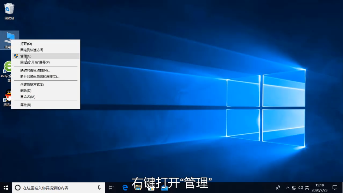Click 创建快捷方式(S) menu entry

point(32,84)
